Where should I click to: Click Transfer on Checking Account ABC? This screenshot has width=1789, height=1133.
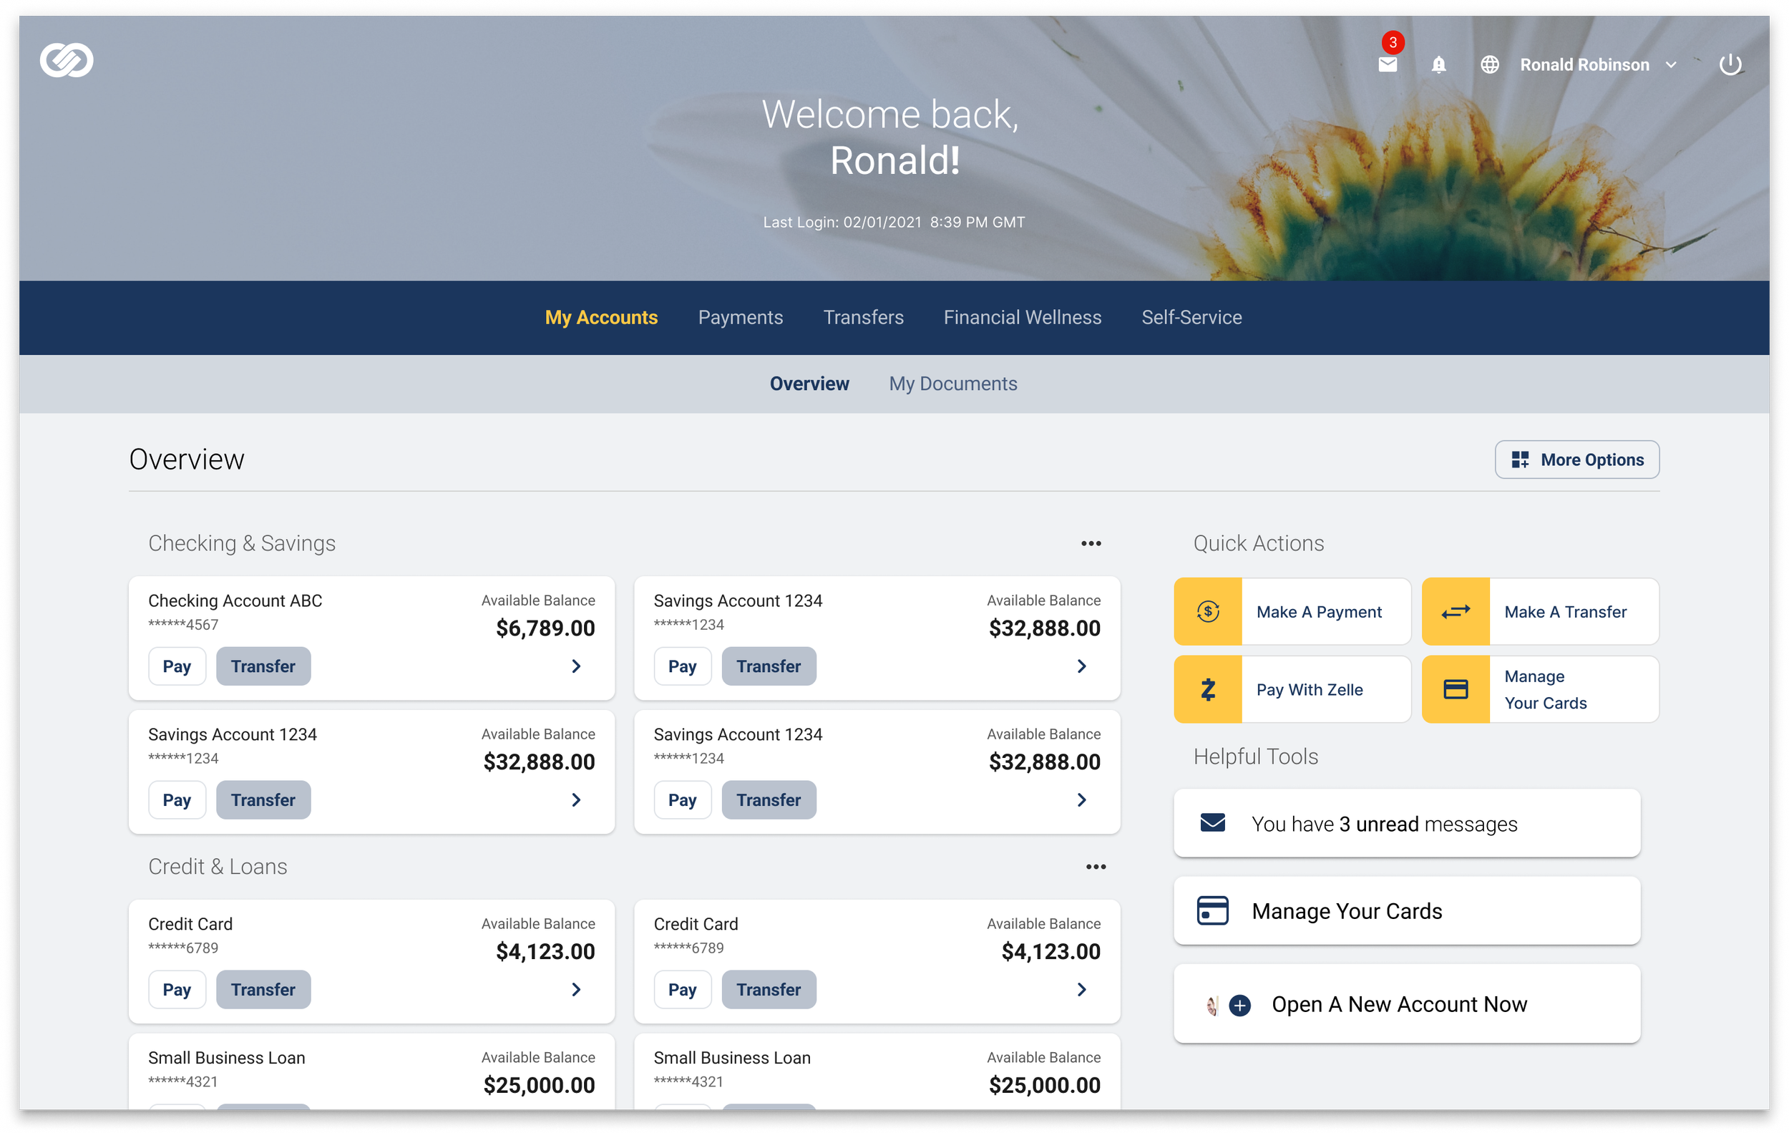263,666
